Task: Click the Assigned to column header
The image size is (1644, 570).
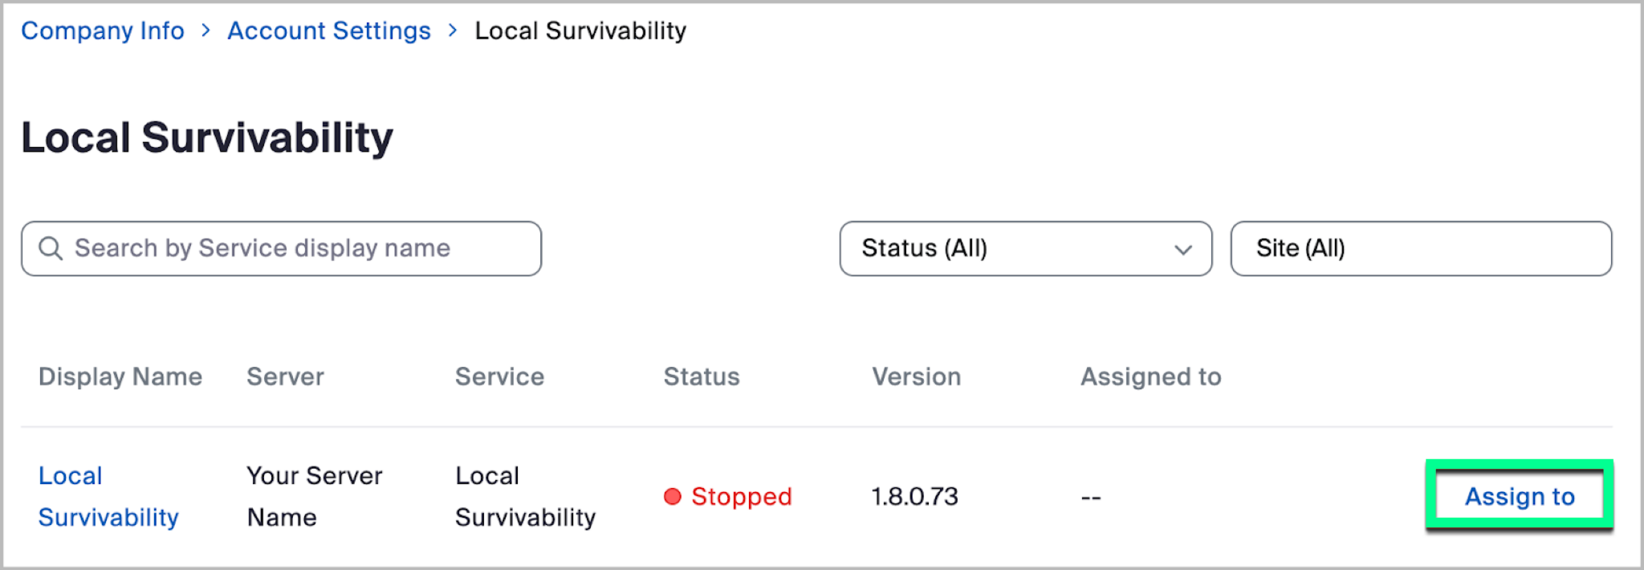Action: pos(1150,377)
